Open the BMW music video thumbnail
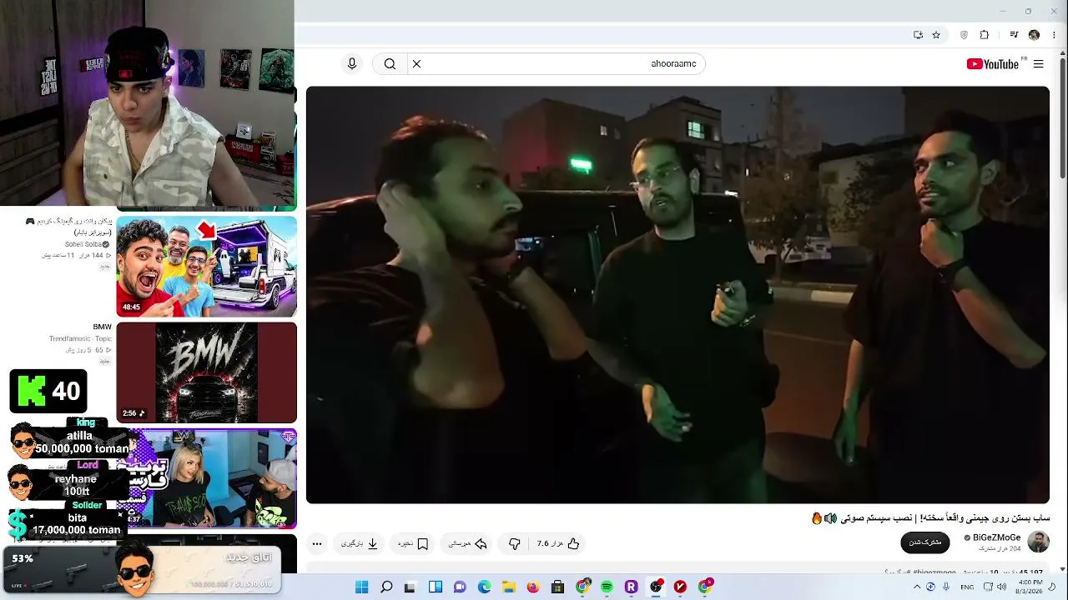The height and width of the screenshot is (600, 1068). pyautogui.click(x=206, y=372)
